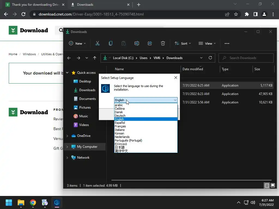Click the Paste clipboard icon
The height and width of the screenshot is (209, 279).
[x=124, y=43]
